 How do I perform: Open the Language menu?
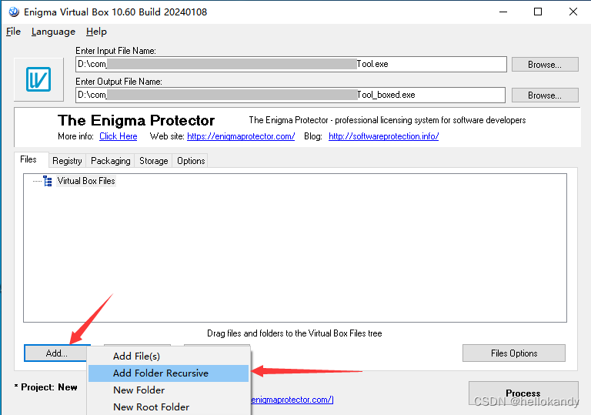[x=53, y=32]
